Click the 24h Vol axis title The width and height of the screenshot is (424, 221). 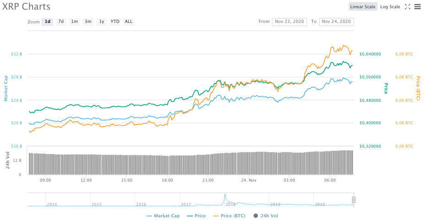[8, 160]
